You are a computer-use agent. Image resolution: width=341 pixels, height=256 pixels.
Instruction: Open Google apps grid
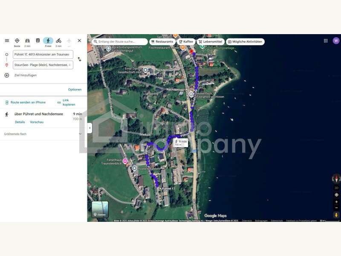(x=326, y=41)
